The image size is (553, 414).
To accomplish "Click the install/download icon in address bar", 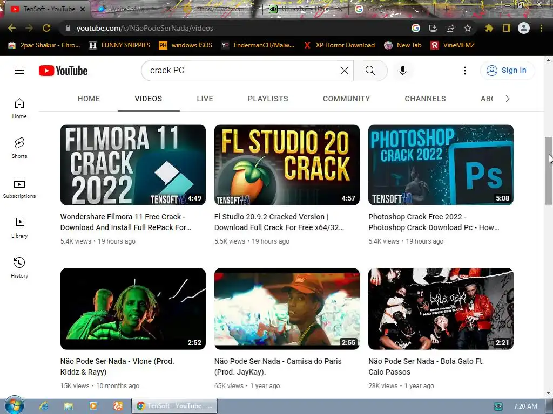I will (433, 28).
